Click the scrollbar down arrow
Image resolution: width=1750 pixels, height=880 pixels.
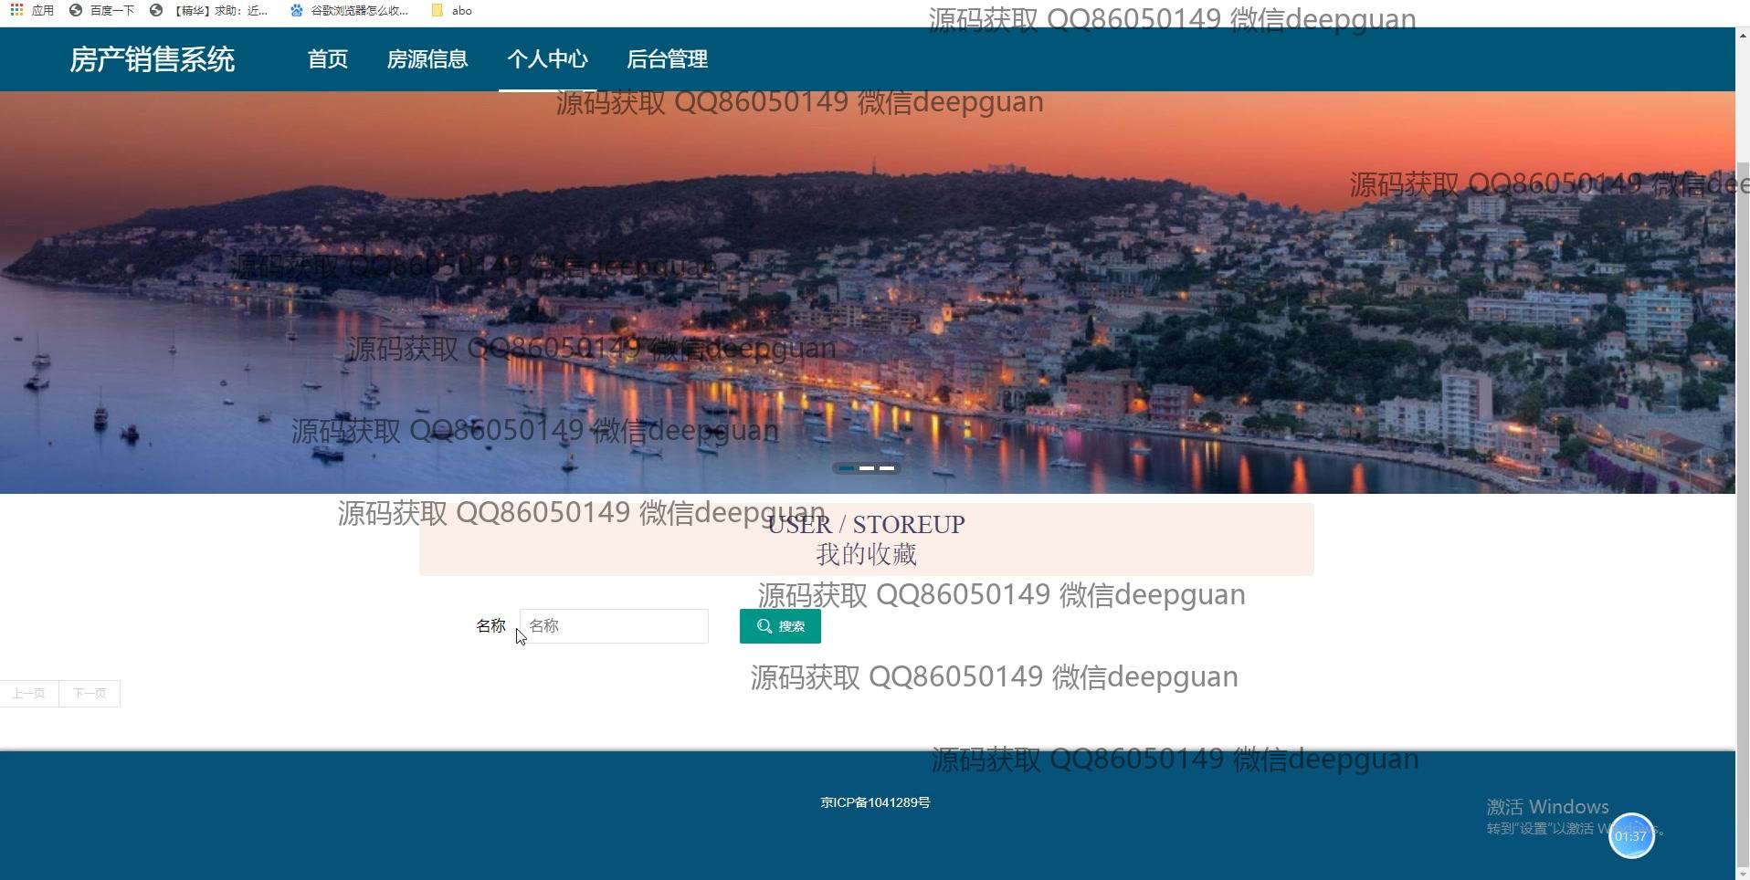pos(1743,872)
